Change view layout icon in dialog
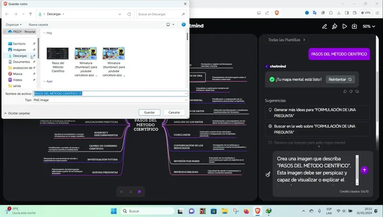The width and height of the screenshot is (383, 217). [x=168, y=25]
